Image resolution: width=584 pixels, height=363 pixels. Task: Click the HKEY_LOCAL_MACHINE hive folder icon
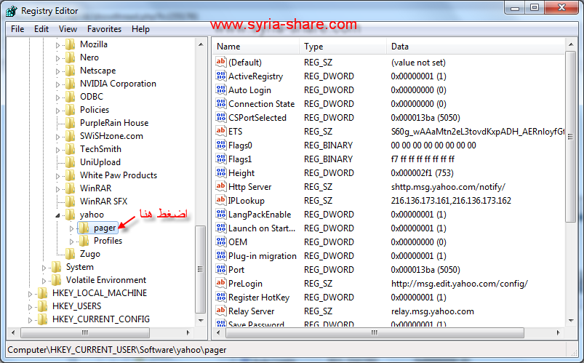click(x=41, y=293)
